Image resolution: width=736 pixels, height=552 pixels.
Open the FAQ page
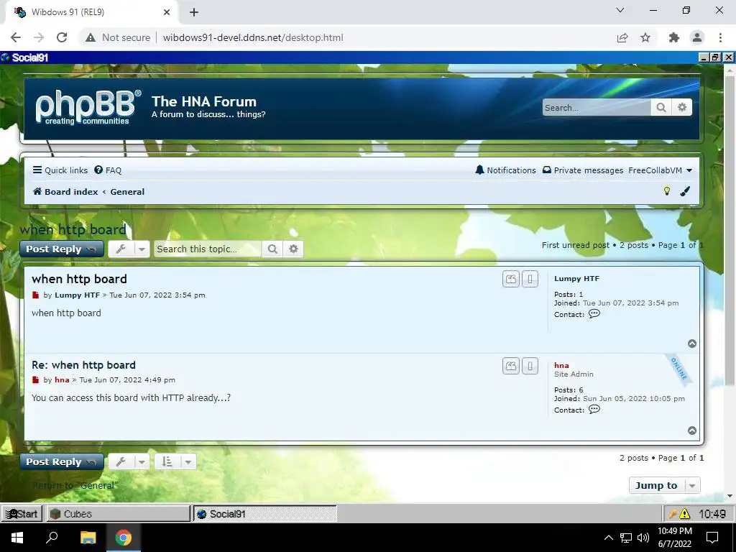click(108, 170)
